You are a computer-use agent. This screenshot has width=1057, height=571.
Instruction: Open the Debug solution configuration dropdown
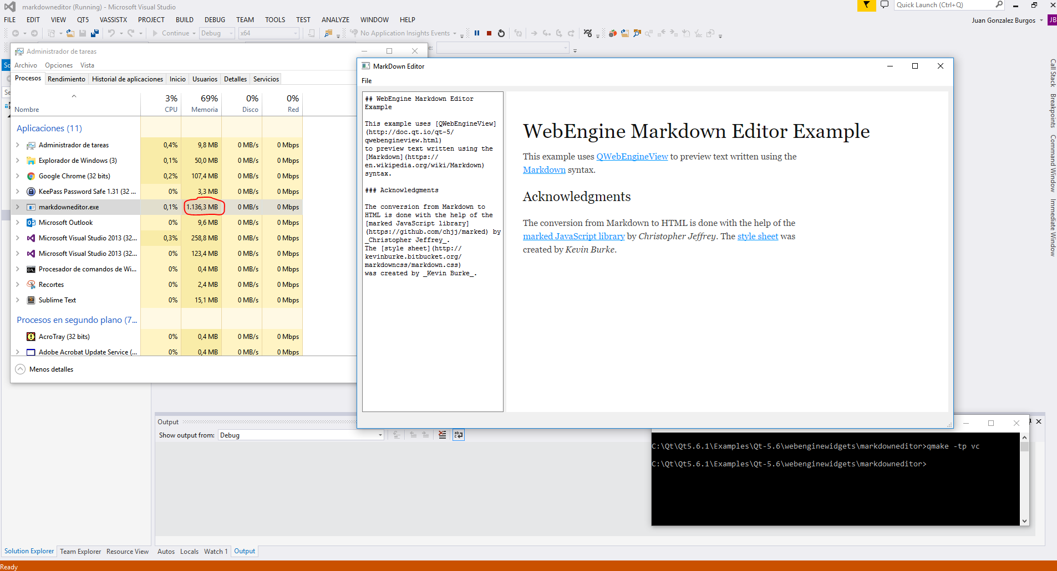coord(217,33)
